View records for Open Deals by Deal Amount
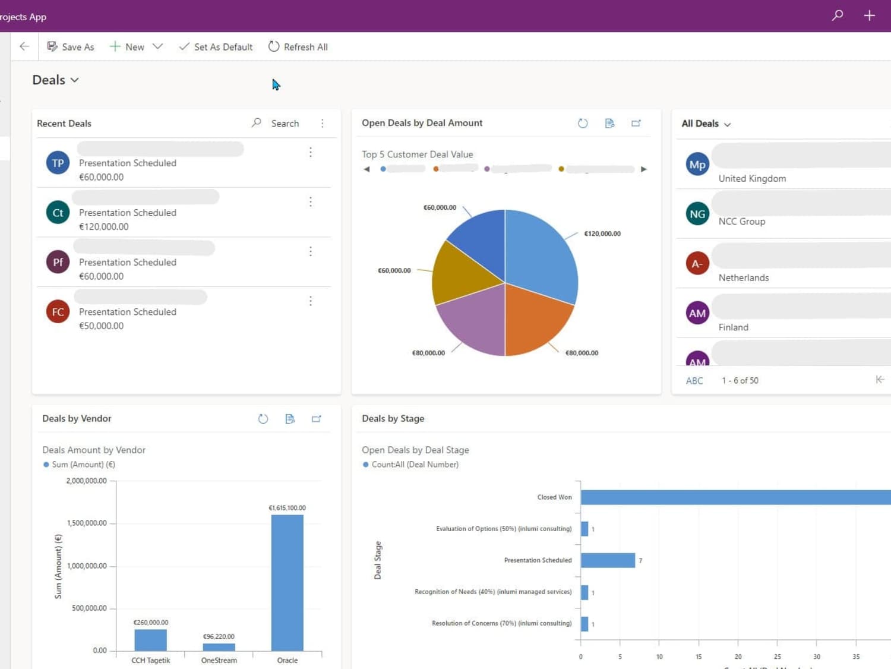 coord(609,123)
